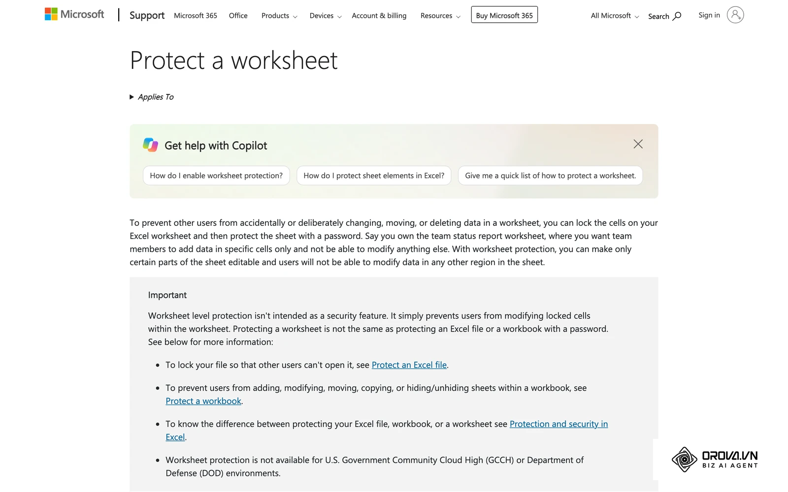Ask 'How do I enable worksheet protection?'
The image size is (788, 492).
pos(216,176)
